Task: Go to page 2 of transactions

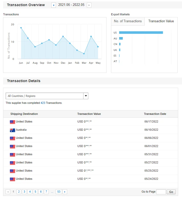Action: coord(19,192)
